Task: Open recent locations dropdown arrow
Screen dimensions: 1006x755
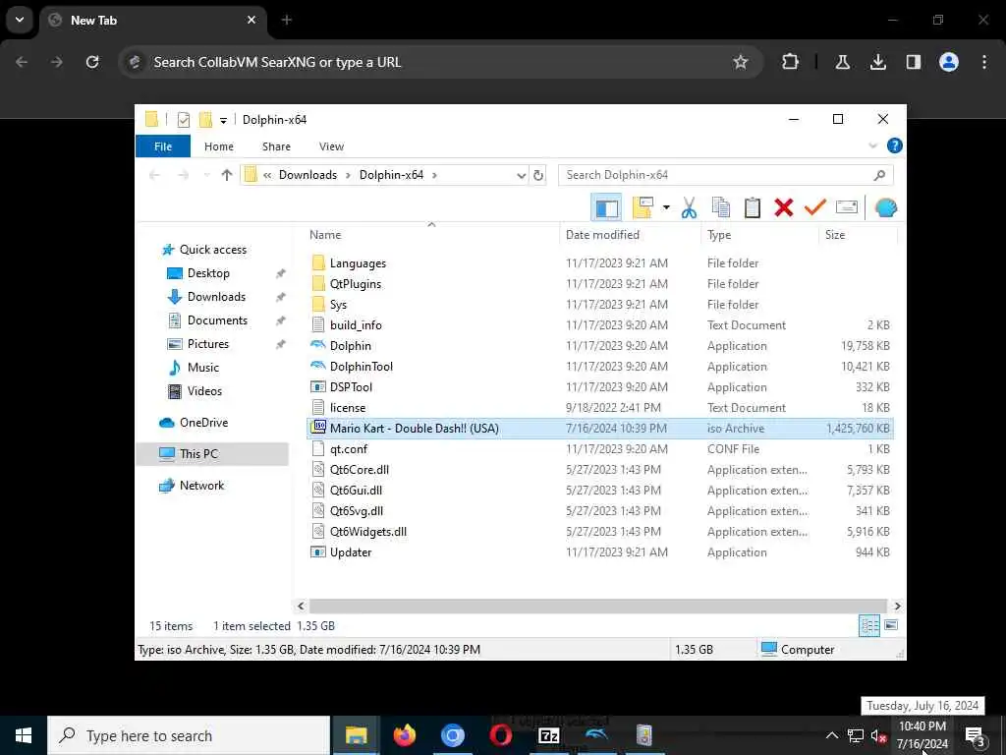Action: (x=206, y=175)
